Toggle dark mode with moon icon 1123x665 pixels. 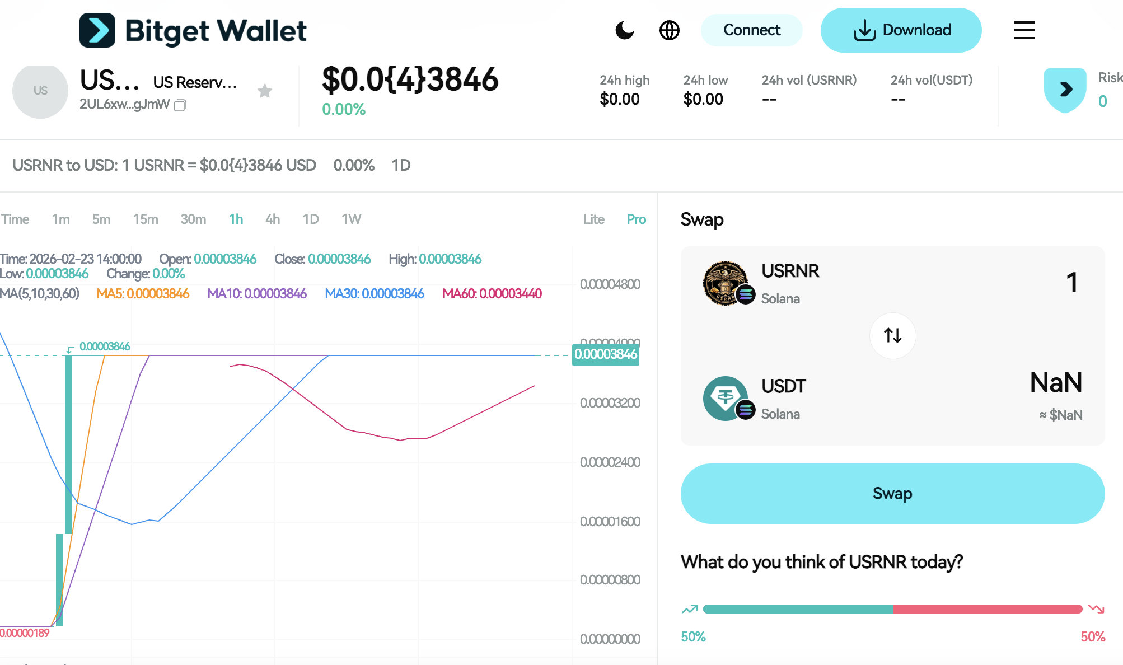tap(624, 30)
